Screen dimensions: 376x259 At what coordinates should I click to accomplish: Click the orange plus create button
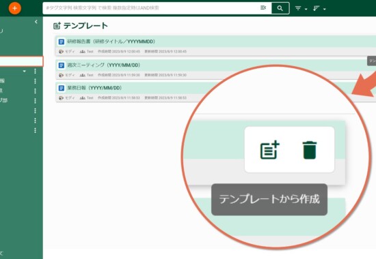pos(14,8)
